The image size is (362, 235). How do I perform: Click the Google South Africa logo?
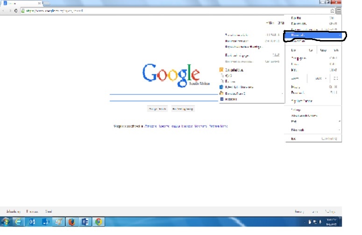click(x=176, y=75)
